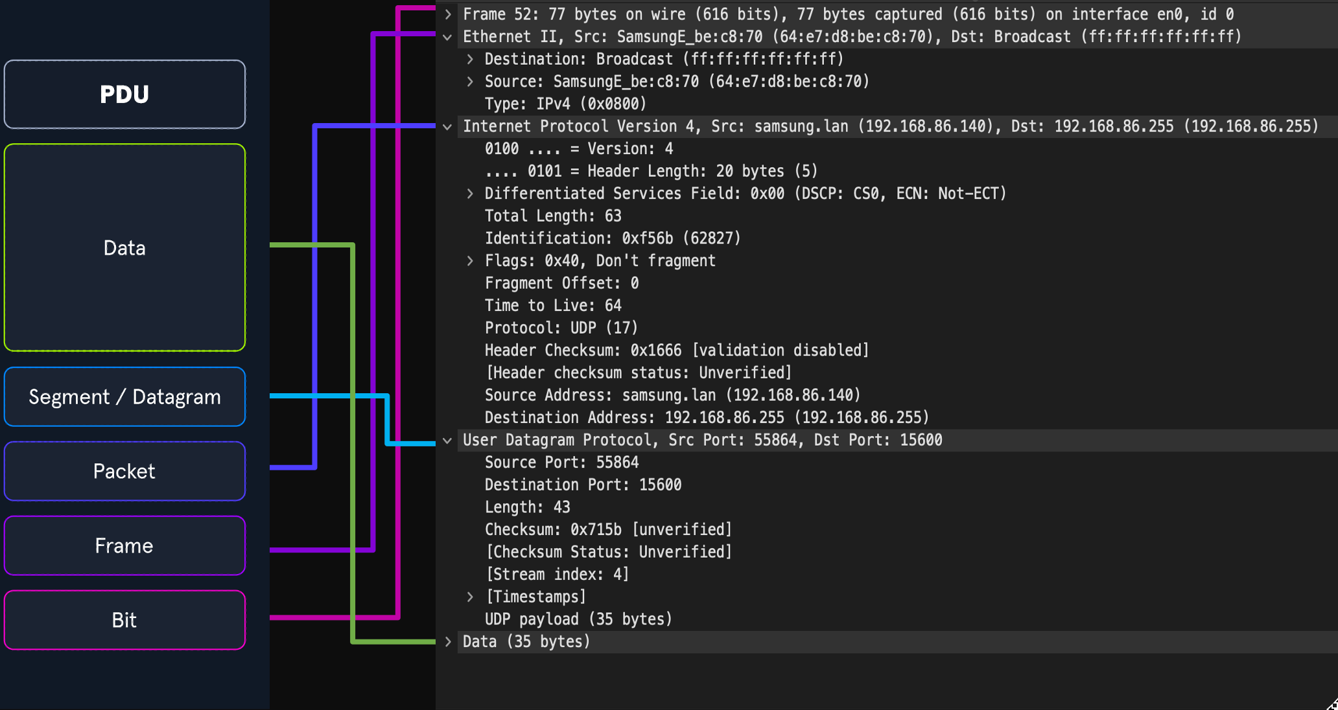The height and width of the screenshot is (710, 1338).
Task: Expand Destination: Broadcast field
Action: tap(470, 60)
